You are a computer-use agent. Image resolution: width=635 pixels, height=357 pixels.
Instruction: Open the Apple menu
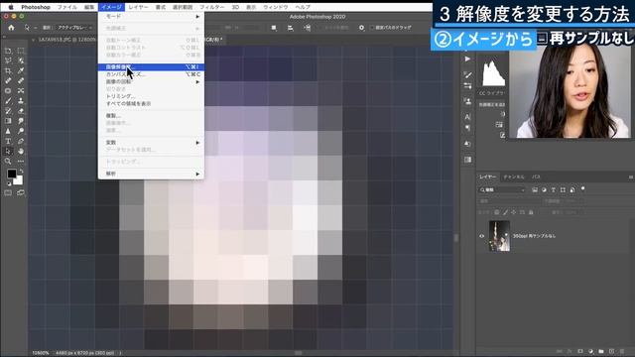pyautogui.click(x=11, y=7)
